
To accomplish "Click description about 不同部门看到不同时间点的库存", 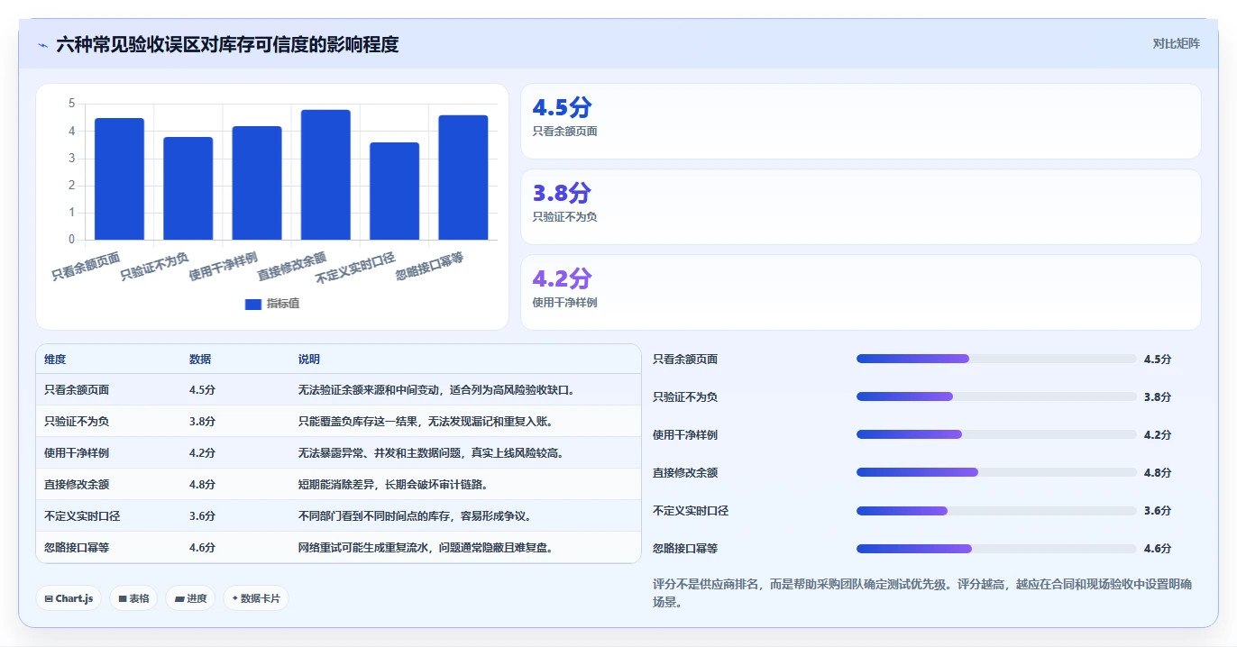I will 415,515.
